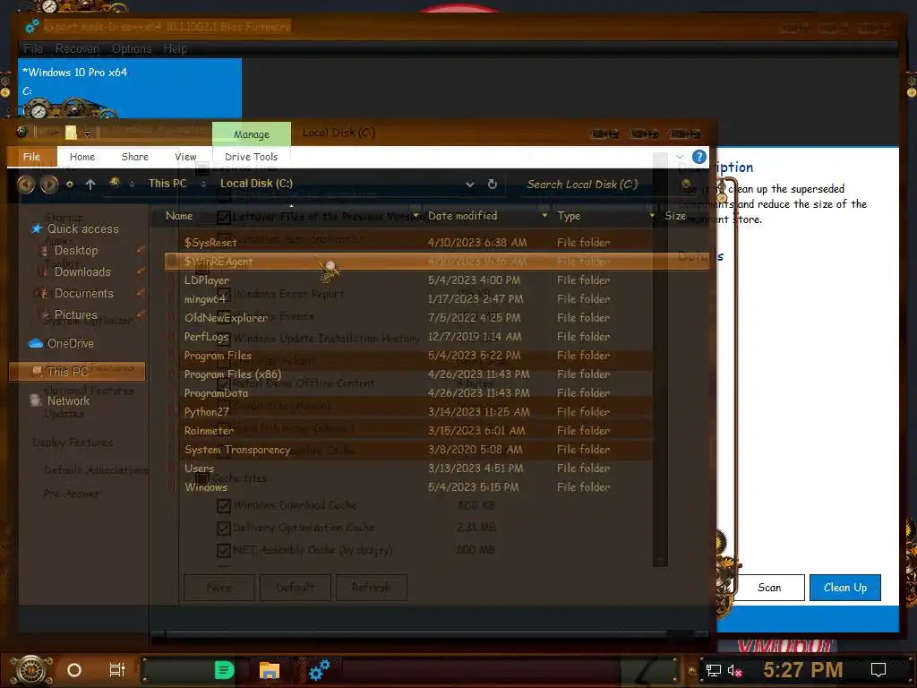Click the pin icon next to Desktop
917x688 pixels.
(141, 250)
